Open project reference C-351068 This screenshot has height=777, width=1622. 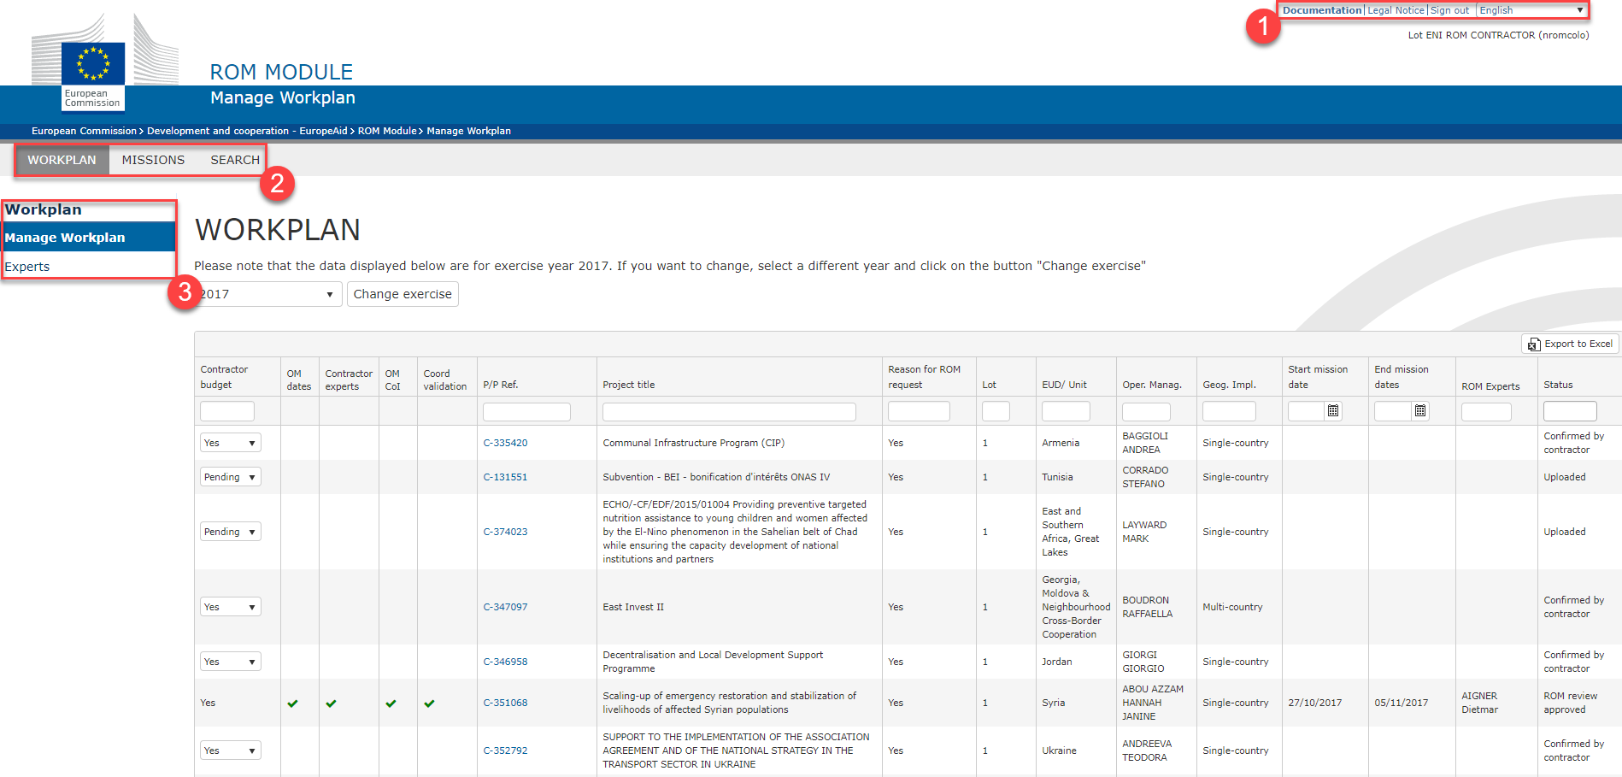pyautogui.click(x=505, y=703)
